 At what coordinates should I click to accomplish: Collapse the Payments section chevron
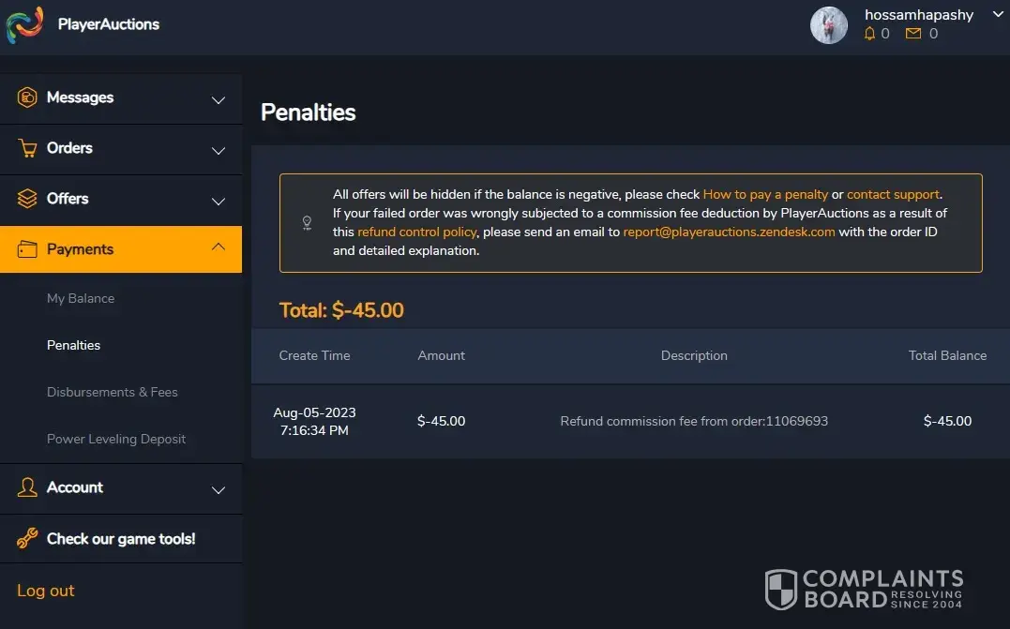coord(219,247)
